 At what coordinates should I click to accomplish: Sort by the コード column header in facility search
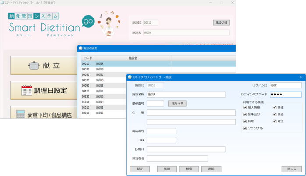[x=88, y=58]
